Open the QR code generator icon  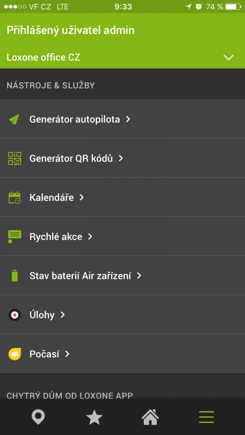[14, 158]
